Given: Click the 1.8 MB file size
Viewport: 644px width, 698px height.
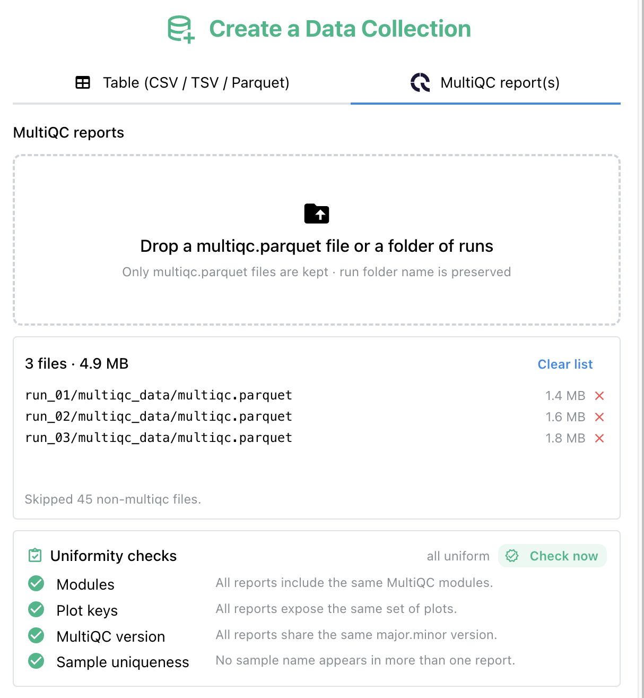Looking at the screenshot, I should [565, 438].
